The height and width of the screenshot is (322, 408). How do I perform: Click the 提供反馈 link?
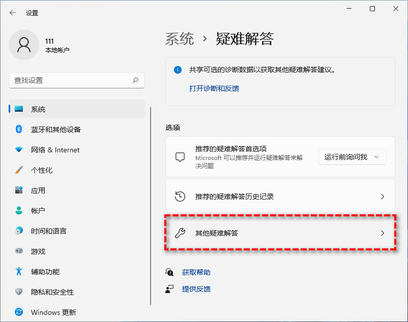196,288
